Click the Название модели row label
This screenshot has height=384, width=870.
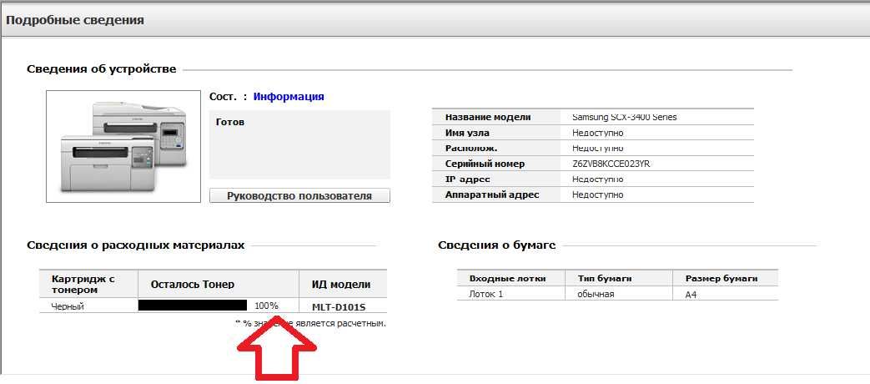[x=488, y=117]
